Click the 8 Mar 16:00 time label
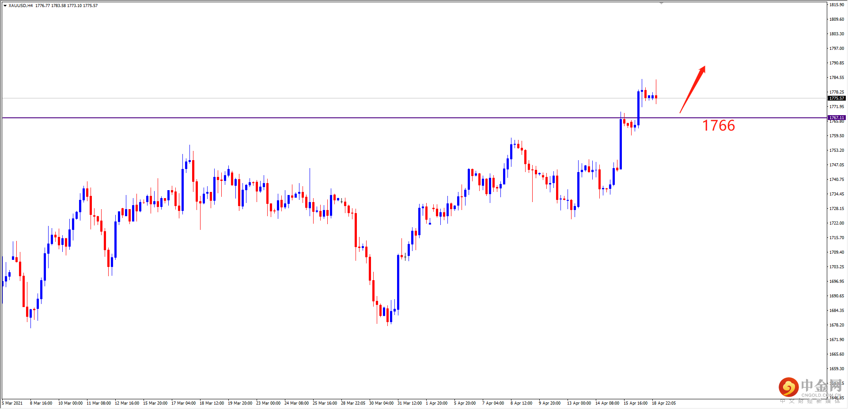 (x=41, y=403)
